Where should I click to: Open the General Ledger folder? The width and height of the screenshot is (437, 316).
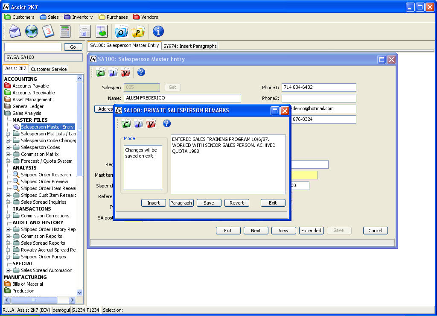tap(24, 106)
